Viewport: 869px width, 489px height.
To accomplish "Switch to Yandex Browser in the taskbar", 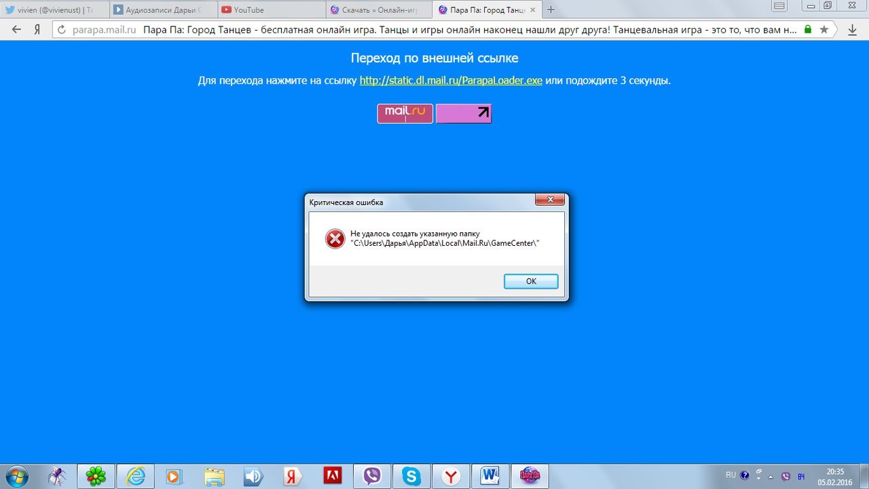I will click(x=451, y=476).
